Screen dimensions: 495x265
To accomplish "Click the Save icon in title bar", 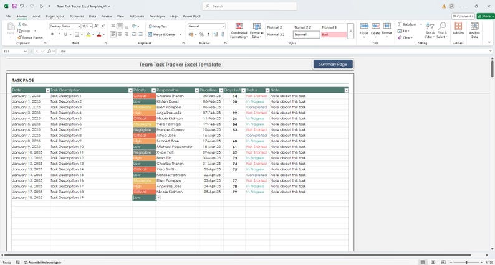I will (x=14, y=6).
